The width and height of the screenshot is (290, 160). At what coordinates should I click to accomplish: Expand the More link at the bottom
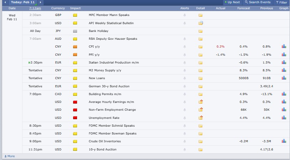9,156
